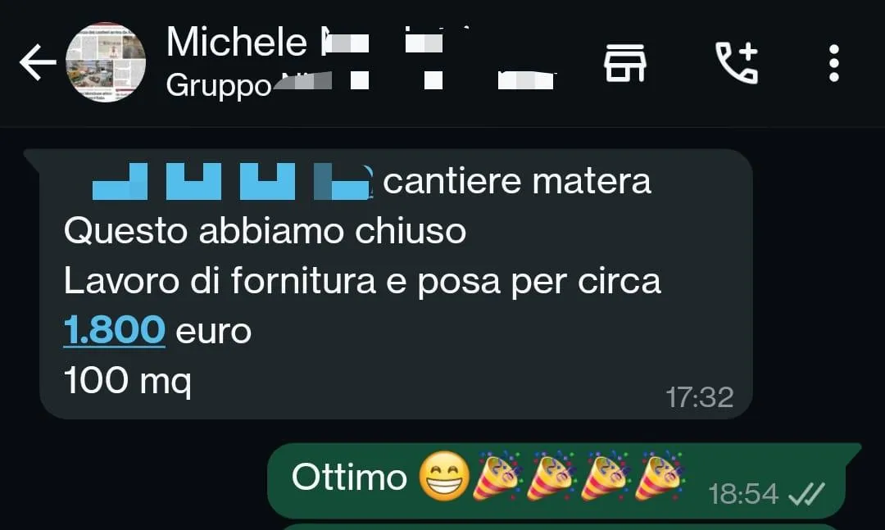Tap the double check read receipt icon
The height and width of the screenshot is (530, 885).
coord(806,494)
